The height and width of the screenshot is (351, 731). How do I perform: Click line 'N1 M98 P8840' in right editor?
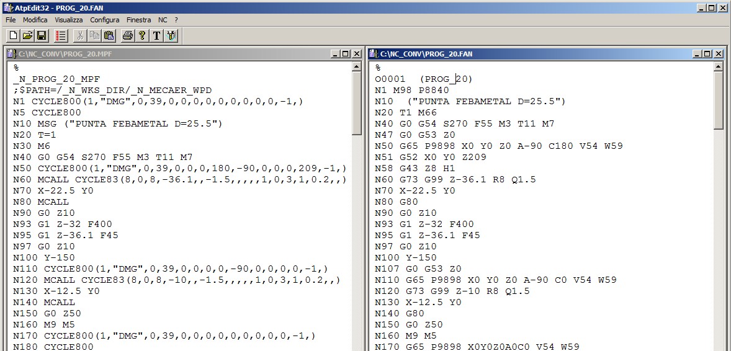(412, 90)
